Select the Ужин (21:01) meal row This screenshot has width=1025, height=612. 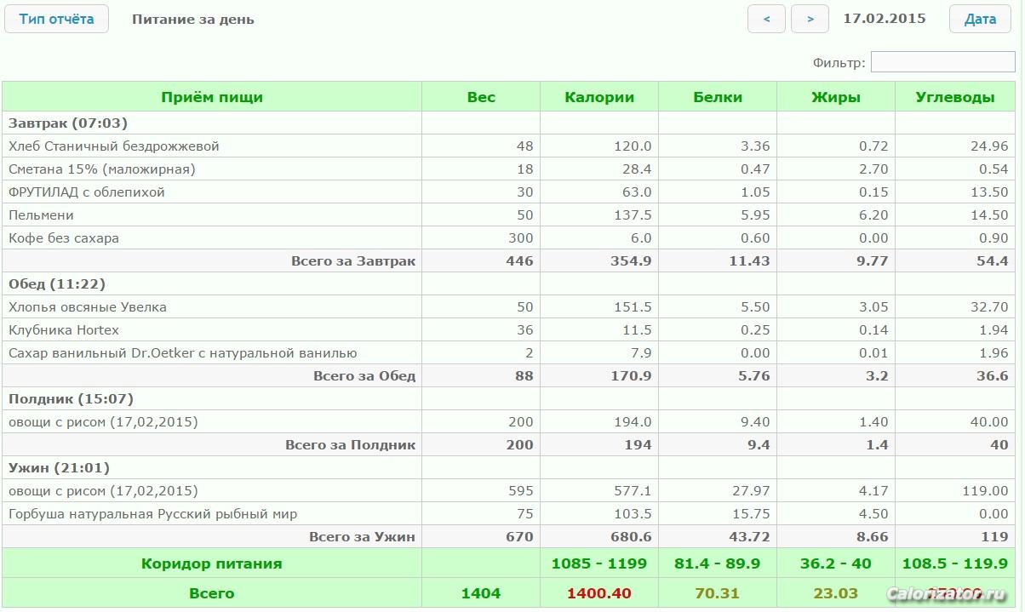[59, 468]
